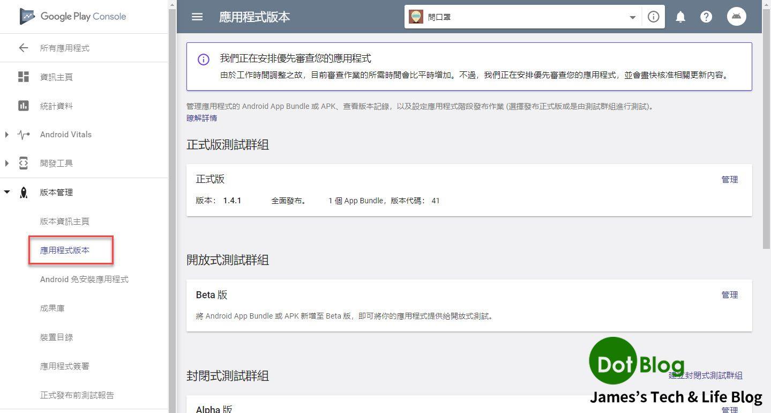771x413 pixels.
Task: Open 應用程式簽署 submenu item
Action: 65,366
